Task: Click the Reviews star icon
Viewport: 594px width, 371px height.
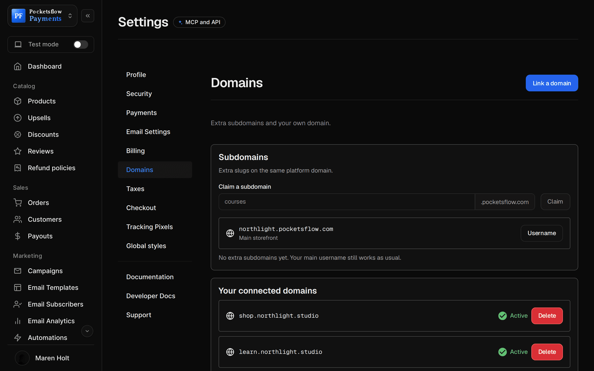Action: 18,151
